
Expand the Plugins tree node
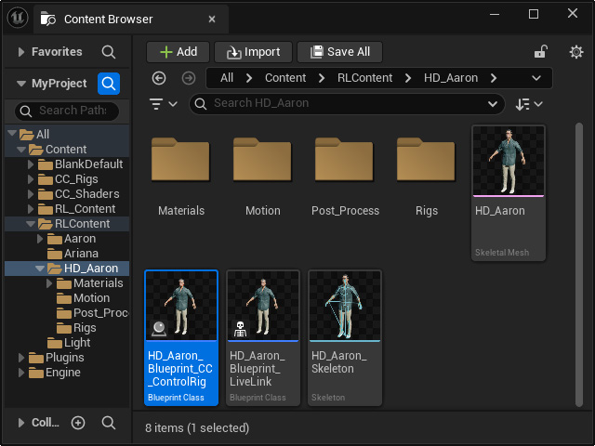click(21, 358)
